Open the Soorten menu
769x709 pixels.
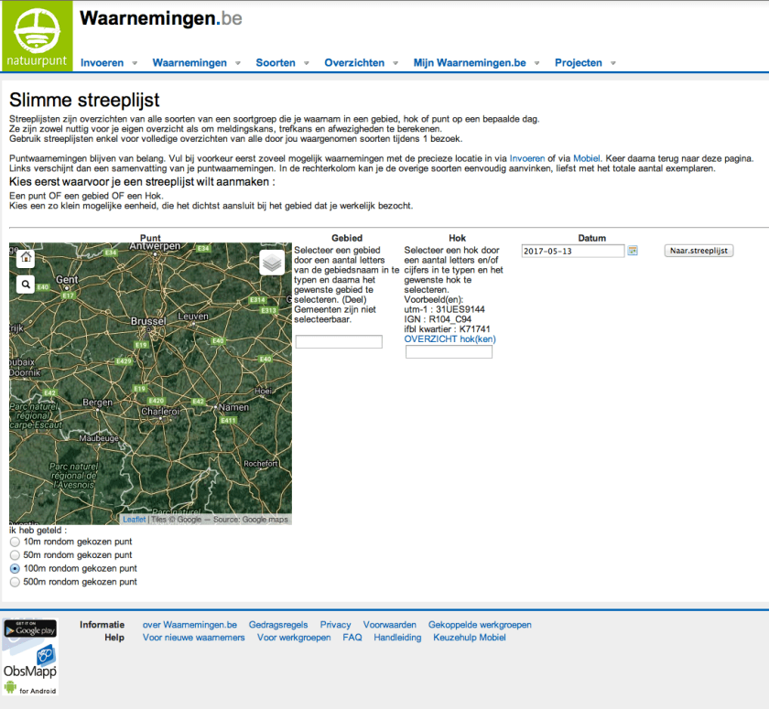276,63
